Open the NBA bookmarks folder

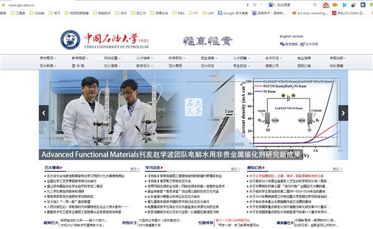[x=178, y=13]
